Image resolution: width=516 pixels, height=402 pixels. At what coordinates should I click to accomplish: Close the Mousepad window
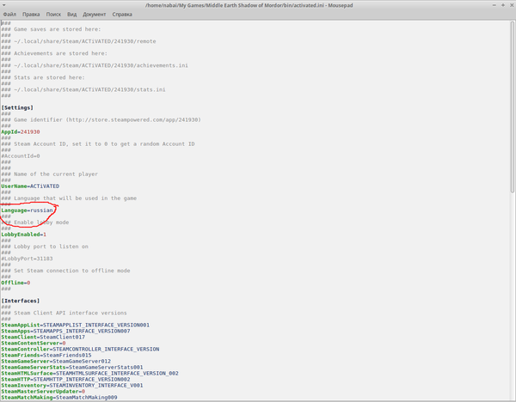(510, 5)
